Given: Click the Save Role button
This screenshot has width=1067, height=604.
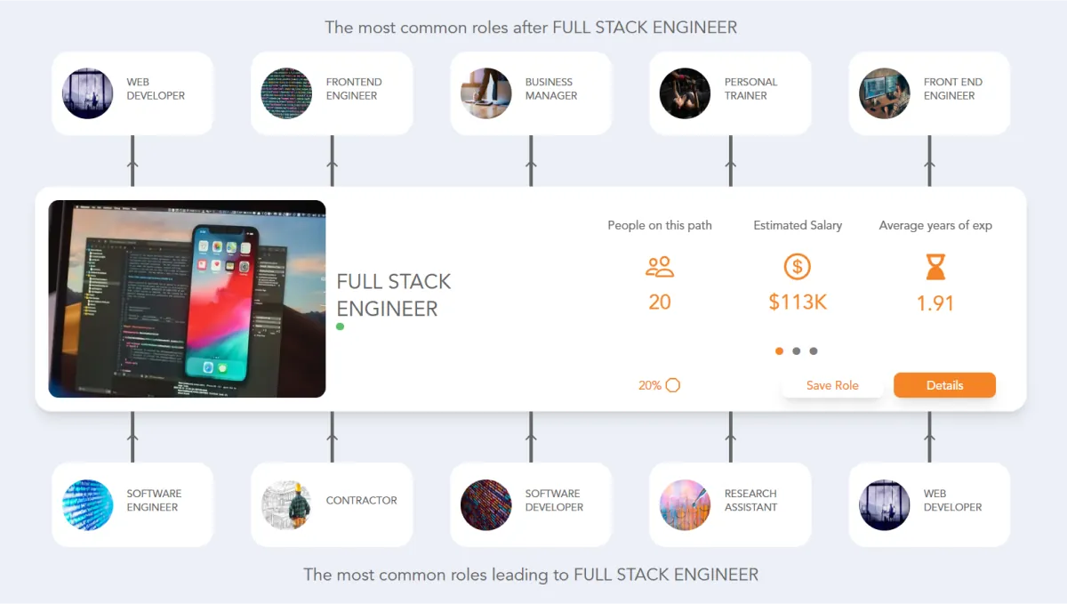Looking at the screenshot, I should click(833, 385).
